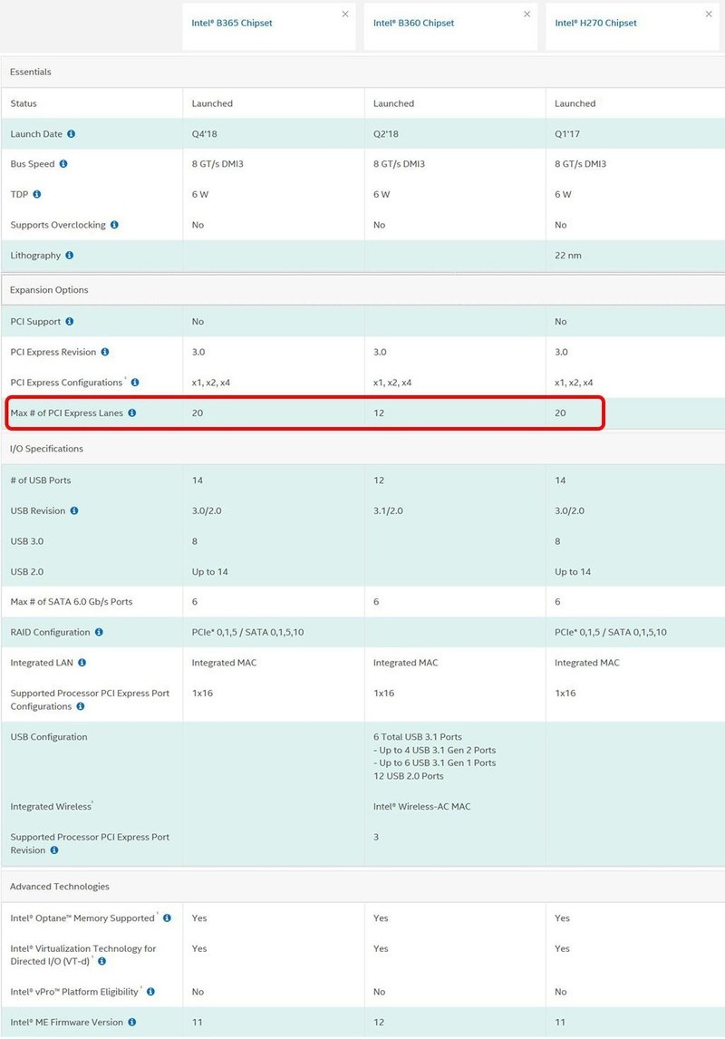Viewport: 725px width, 1039px height.
Task: Show info for RAID Configuration
Action: tap(99, 632)
